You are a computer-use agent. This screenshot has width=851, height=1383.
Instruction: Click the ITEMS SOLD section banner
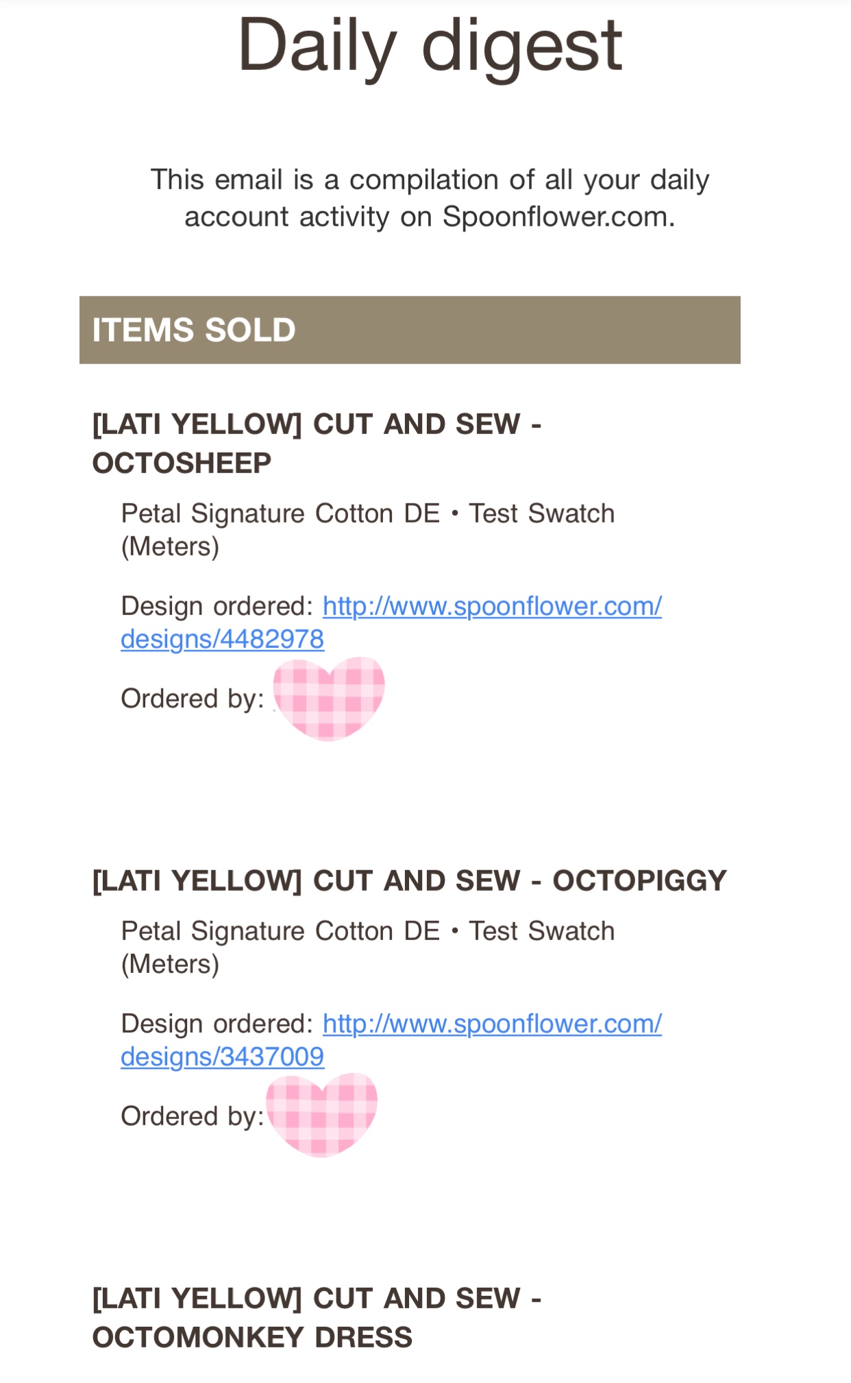point(410,330)
